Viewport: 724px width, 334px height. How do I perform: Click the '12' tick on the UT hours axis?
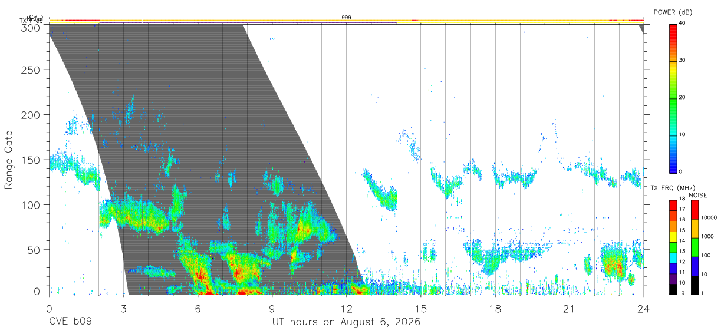click(346, 308)
